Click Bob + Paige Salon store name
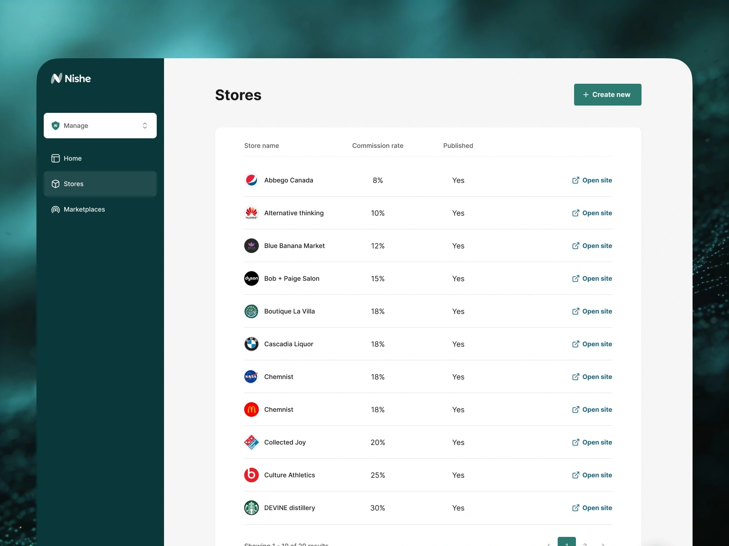The height and width of the screenshot is (546, 729). 292,278
